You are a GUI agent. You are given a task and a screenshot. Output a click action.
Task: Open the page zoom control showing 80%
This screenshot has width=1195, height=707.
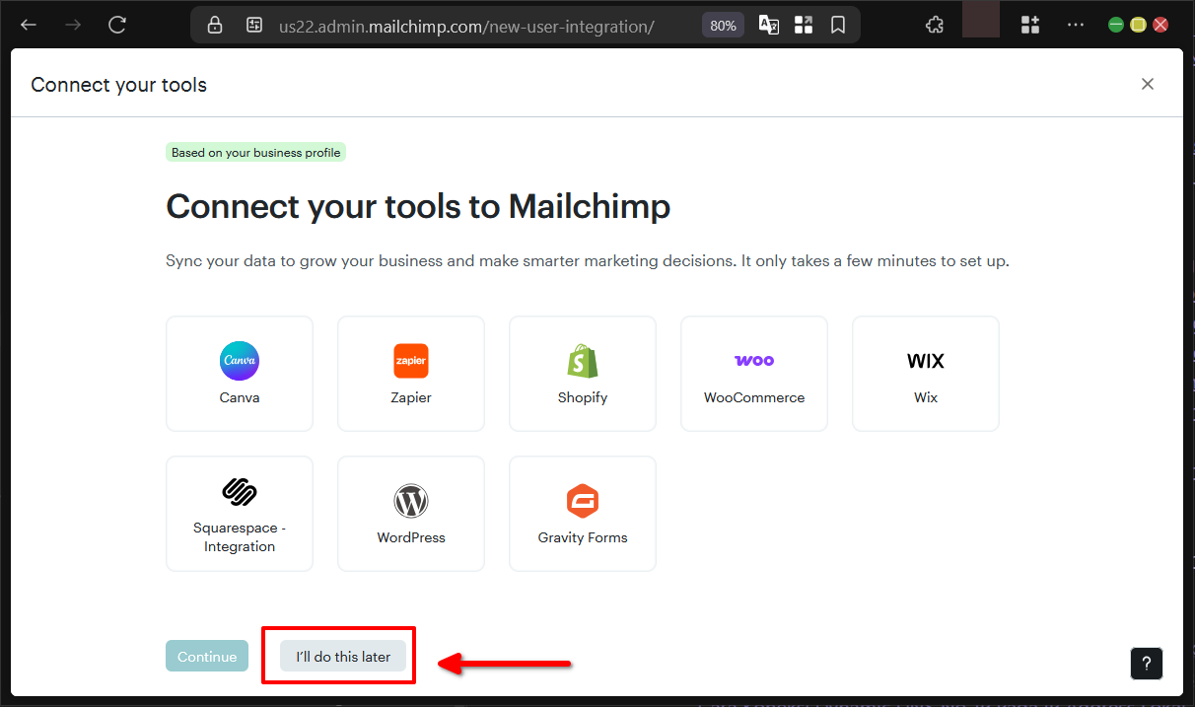pos(722,25)
